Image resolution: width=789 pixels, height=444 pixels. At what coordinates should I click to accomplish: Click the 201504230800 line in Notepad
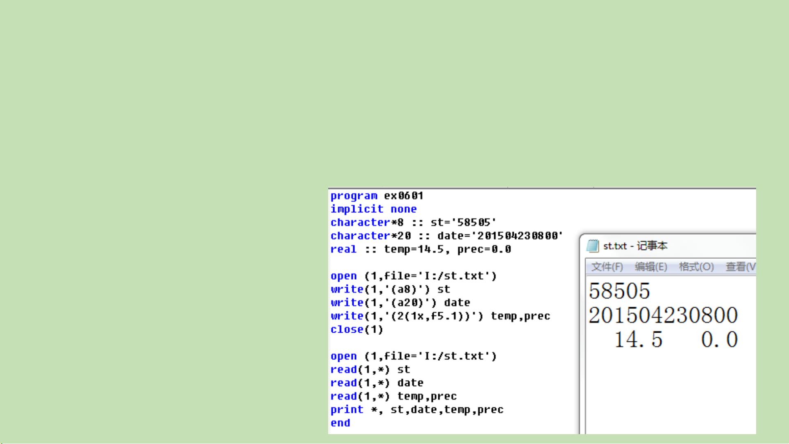pos(663,315)
